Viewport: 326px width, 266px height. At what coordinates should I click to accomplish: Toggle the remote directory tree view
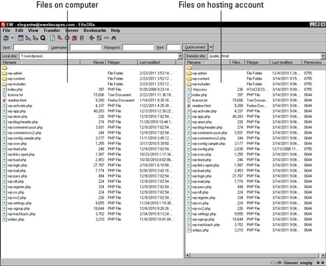coord(35,38)
